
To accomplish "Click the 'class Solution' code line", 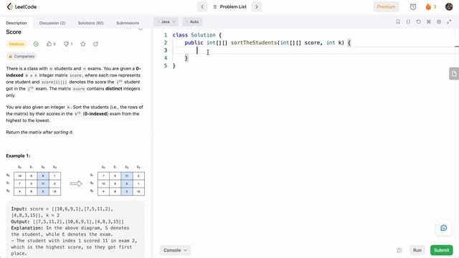I will 197,35.
